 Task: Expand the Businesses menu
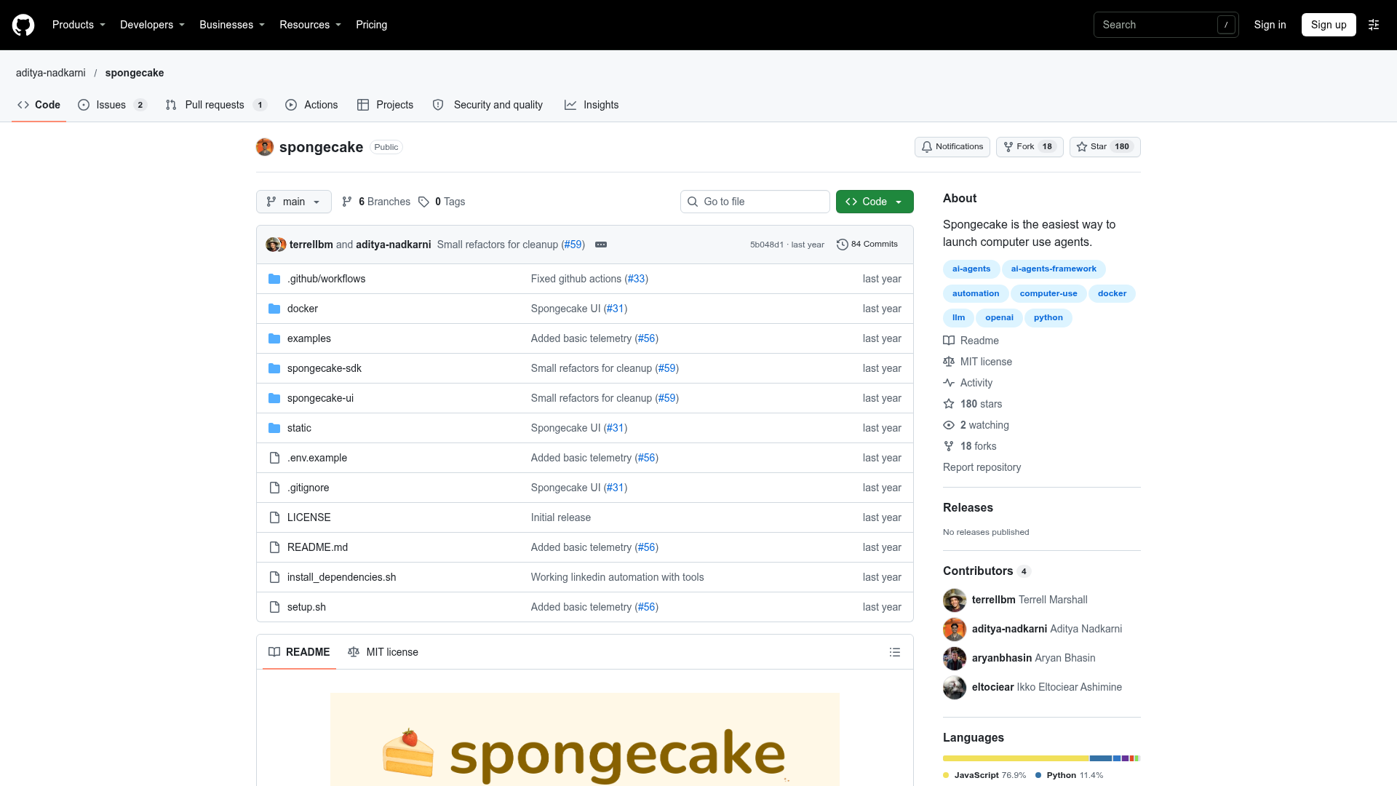tap(232, 25)
